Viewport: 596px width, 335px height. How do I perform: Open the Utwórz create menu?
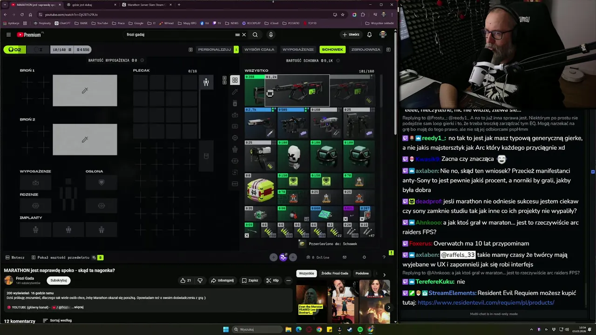click(x=351, y=34)
